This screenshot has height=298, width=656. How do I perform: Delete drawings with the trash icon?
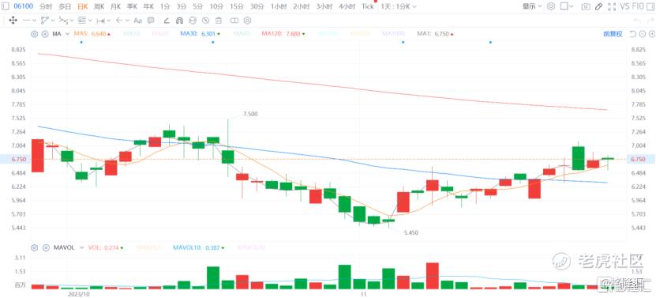tap(218, 20)
